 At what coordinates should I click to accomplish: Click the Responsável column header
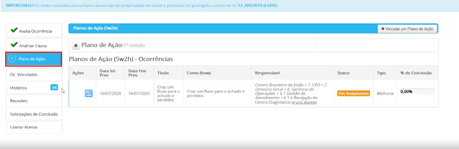pyautogui.click(x=267, y=73)
